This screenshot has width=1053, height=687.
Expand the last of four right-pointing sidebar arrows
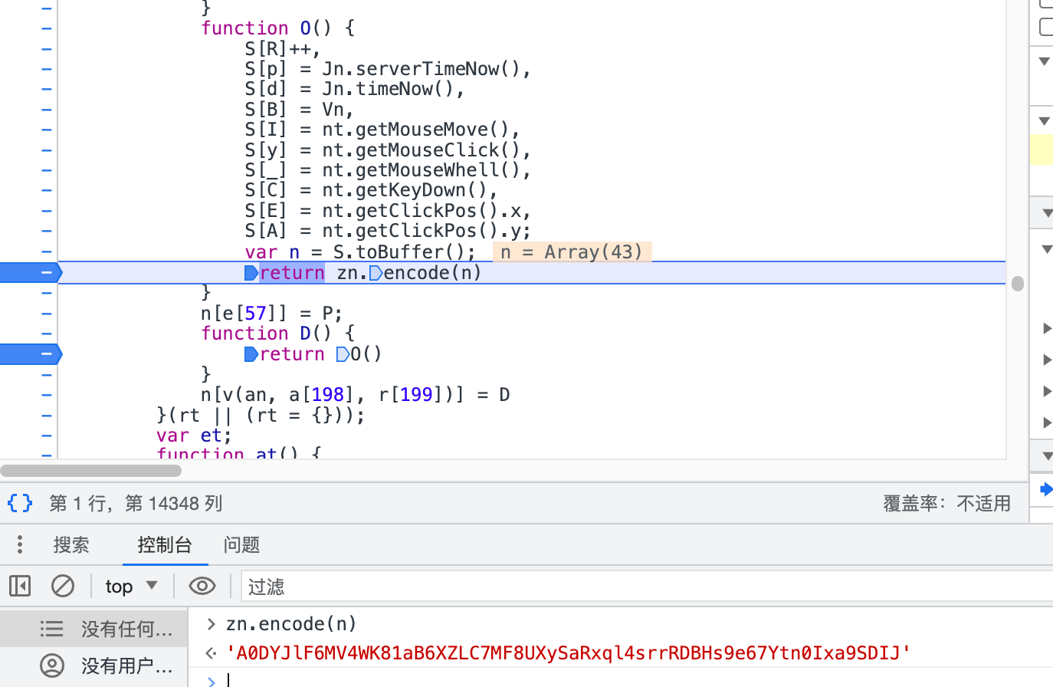(1047, 422)
